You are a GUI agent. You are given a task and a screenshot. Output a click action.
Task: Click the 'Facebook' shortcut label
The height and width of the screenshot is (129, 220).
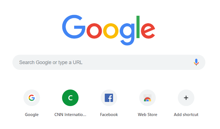pyautogui.click(x=109, y=115)
